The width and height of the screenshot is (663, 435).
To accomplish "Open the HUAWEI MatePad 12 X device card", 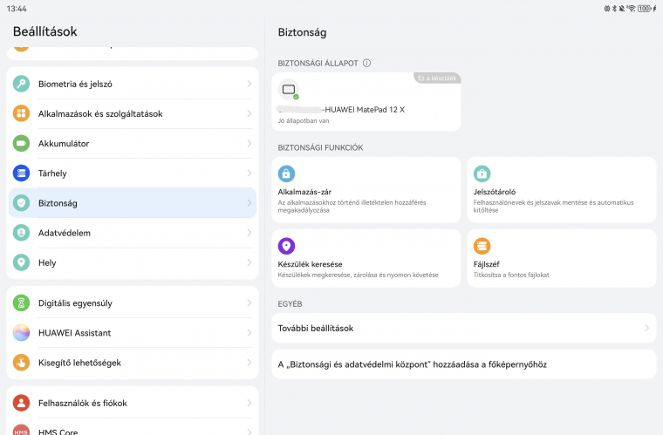I will point(366,103).
